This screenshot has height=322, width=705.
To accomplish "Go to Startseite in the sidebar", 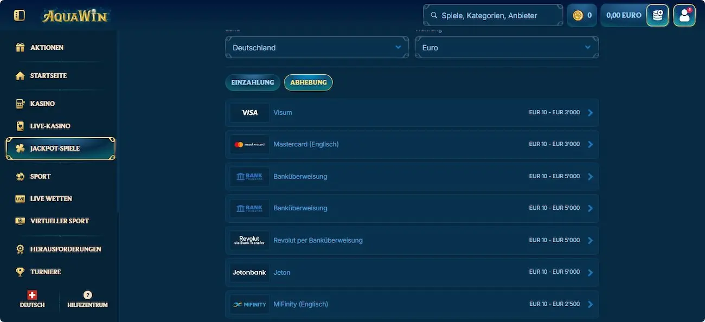I will [49, 76].
